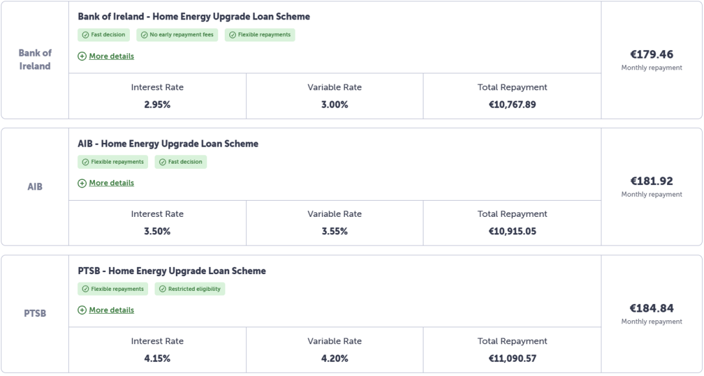Expand More details for AIB loan

[x=111, y=183]
